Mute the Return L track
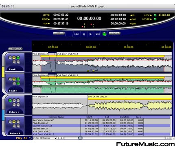175x150 pixels. pos(14,101)
